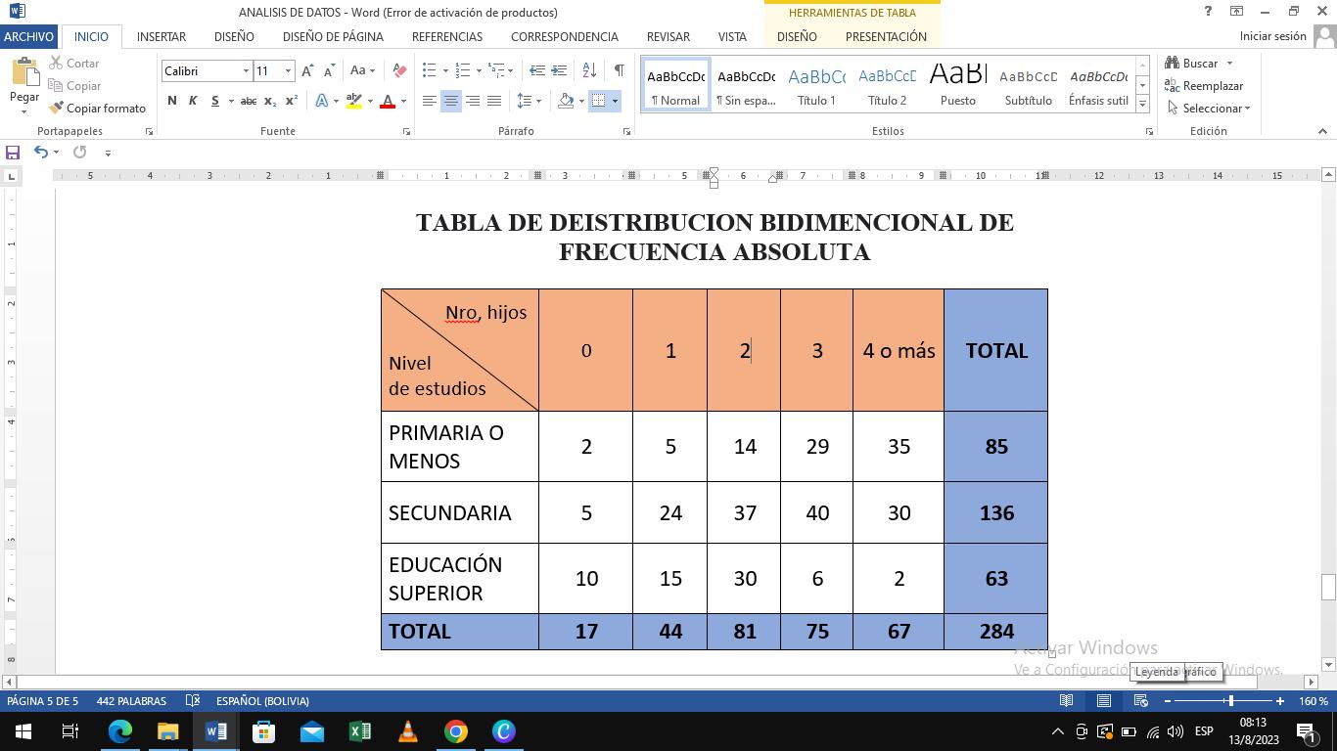The width and height of the screenshot is (1337, 751).
Task: Toggle strikethrough (abc) formatting
Action: [249, 101]
